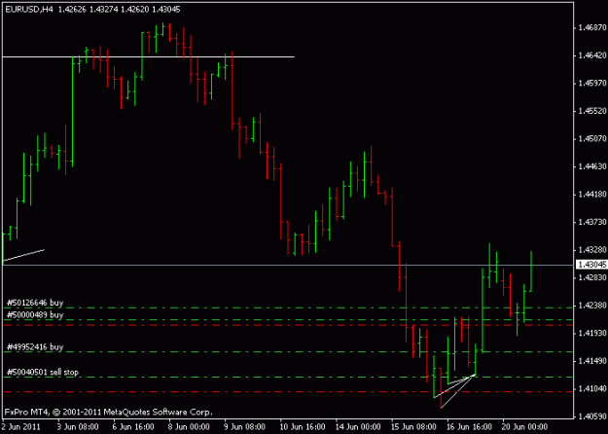Click the 1.44180 price axis label
Image resolution: width=608 pixels, height=434 pixels.
click(591, 194)
